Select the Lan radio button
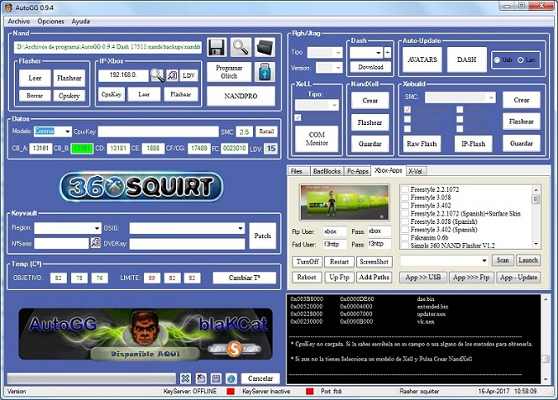 point(519,60)
